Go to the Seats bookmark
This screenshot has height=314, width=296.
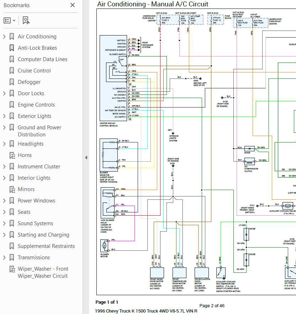coord(24,212)
